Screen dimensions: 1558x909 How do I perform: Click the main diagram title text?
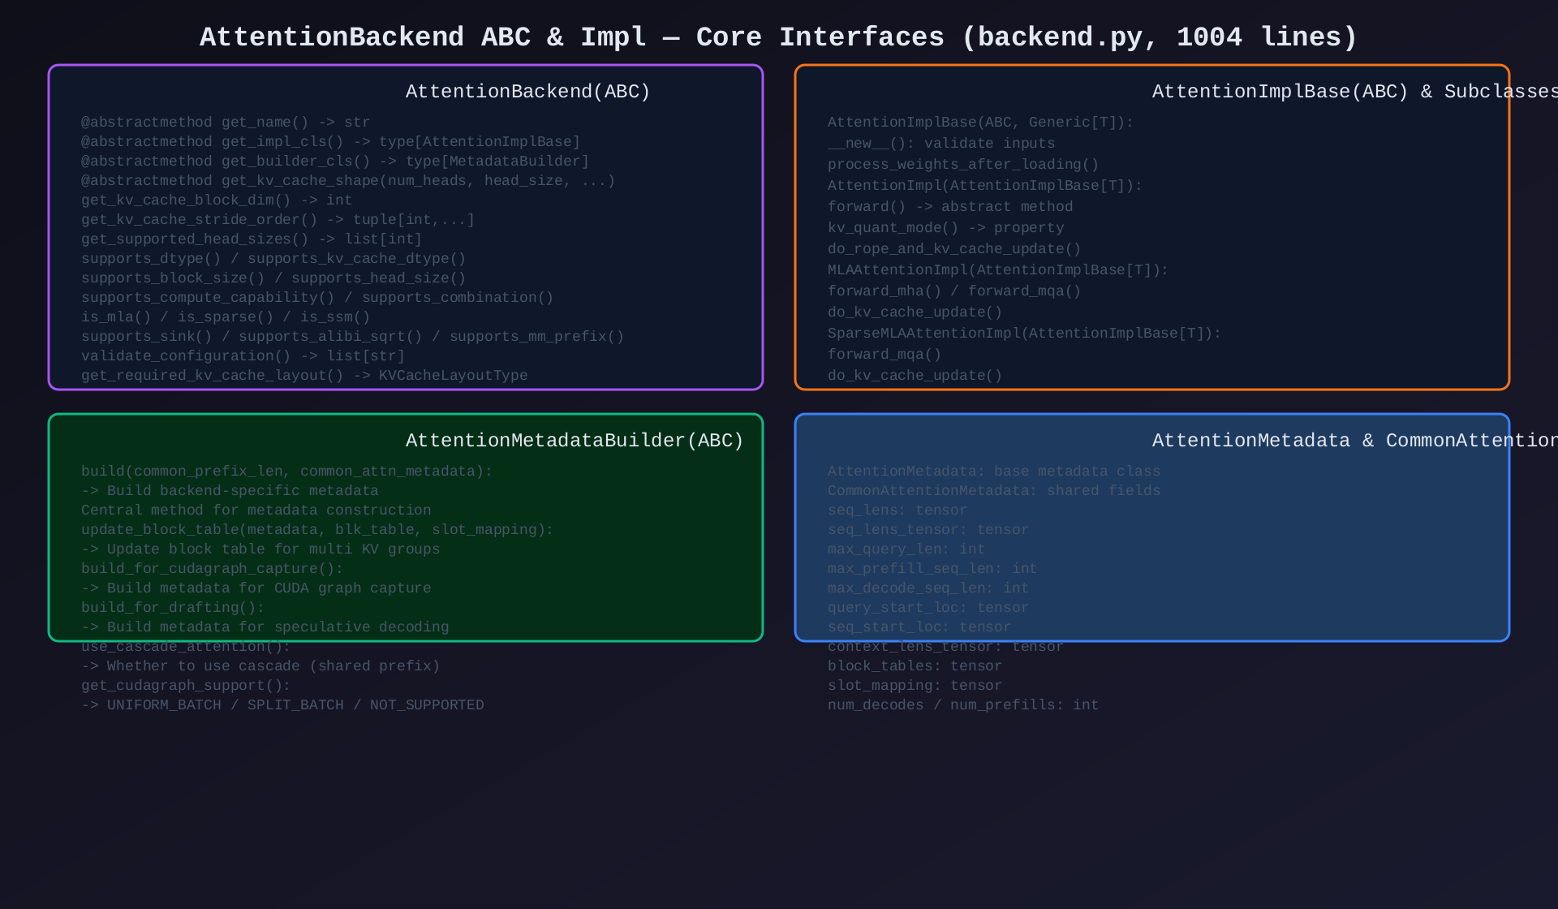[778, 37]
